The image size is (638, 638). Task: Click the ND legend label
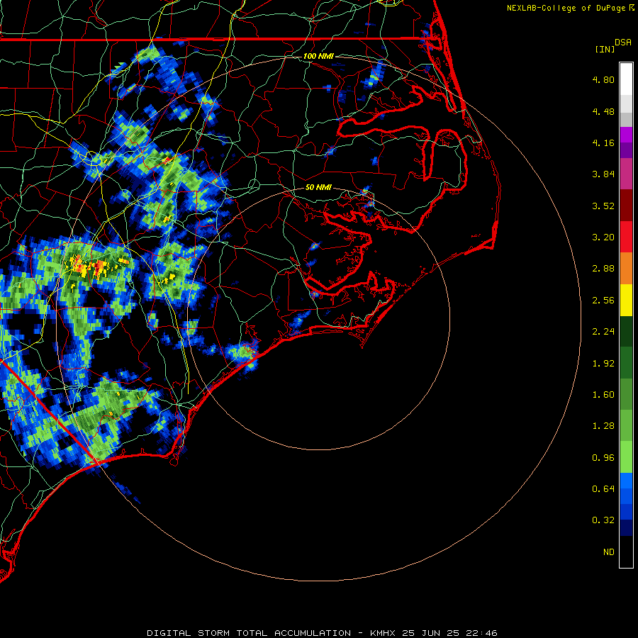[x=609, y=552]
